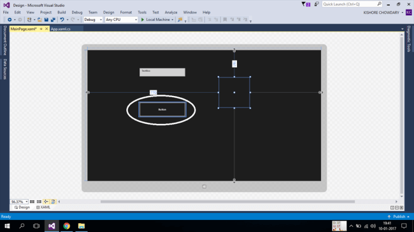Viewport: 414px width, 232px height.
Task: Undo the last action
Action: tap(62, 20)
